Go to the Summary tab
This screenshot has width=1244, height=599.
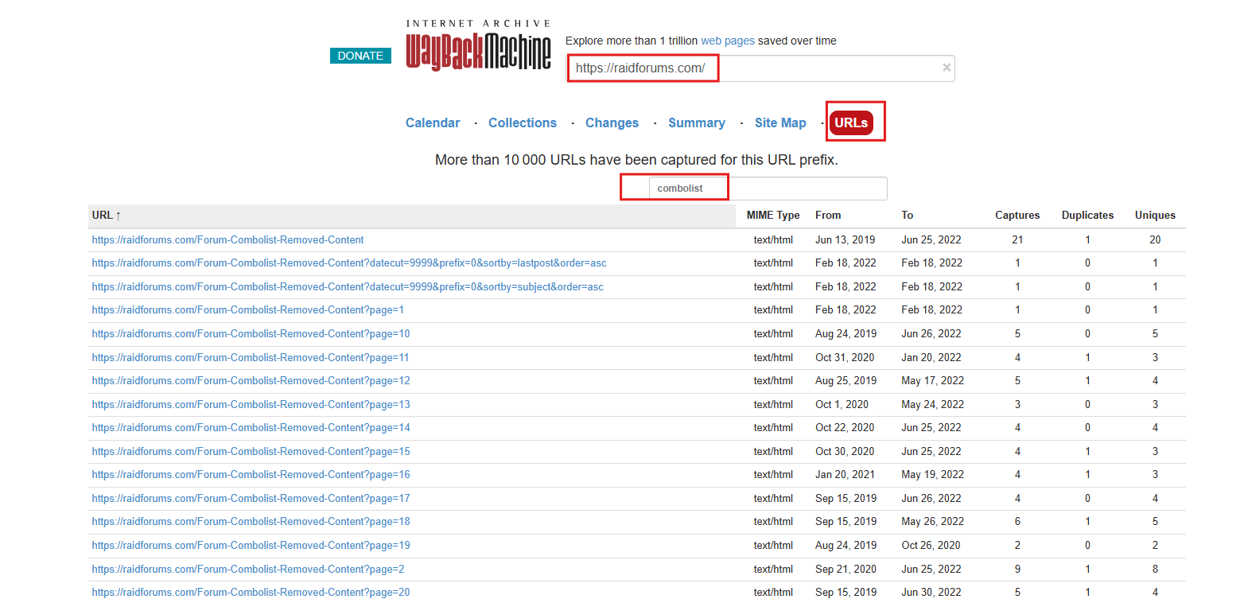tap(697, 123)
